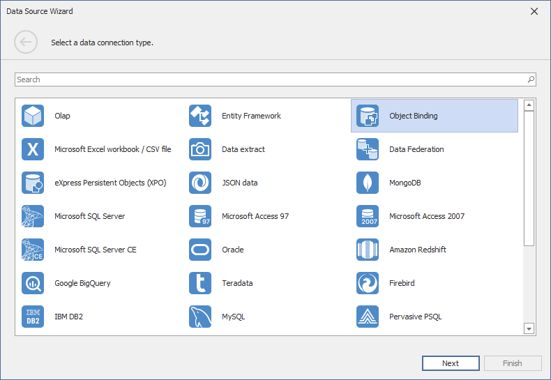Select the JSON data icon

pos(200,183)
